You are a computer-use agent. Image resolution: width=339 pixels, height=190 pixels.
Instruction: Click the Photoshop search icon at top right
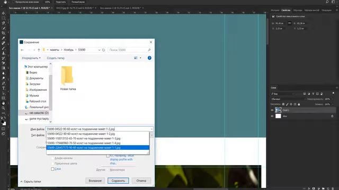tap(327, 2)
